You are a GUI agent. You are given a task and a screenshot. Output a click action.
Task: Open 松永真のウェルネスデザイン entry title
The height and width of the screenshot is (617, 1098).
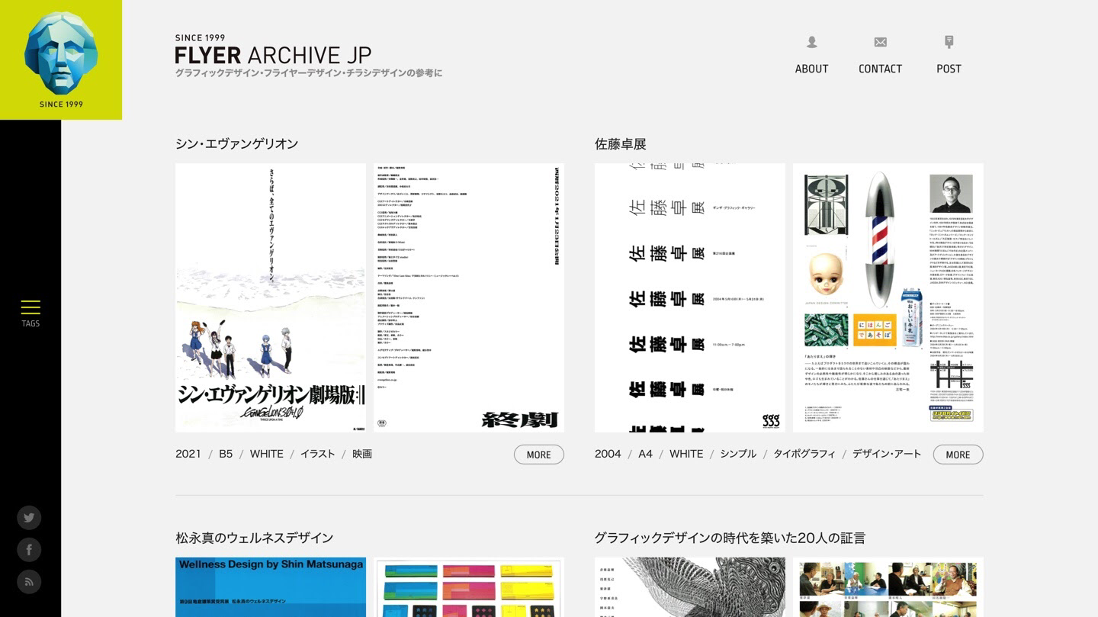[255, 538]
